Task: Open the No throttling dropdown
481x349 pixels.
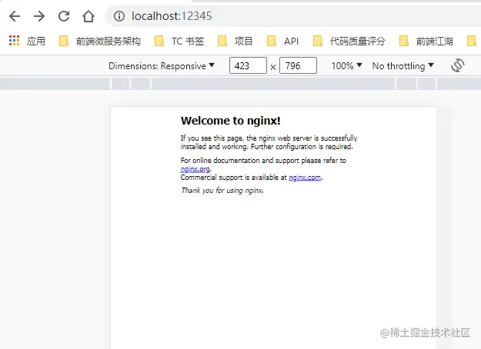Action: pos(403,65)
